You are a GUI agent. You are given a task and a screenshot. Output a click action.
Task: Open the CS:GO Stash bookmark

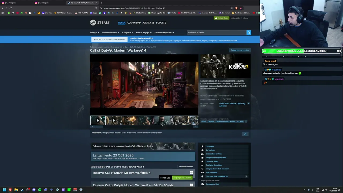pyautogui.click(x=63, y=13)
